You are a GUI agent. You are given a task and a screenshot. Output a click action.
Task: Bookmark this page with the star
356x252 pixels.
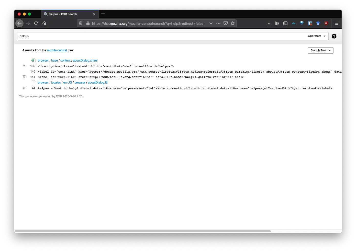pyautogui.click(x=233, y=23)
